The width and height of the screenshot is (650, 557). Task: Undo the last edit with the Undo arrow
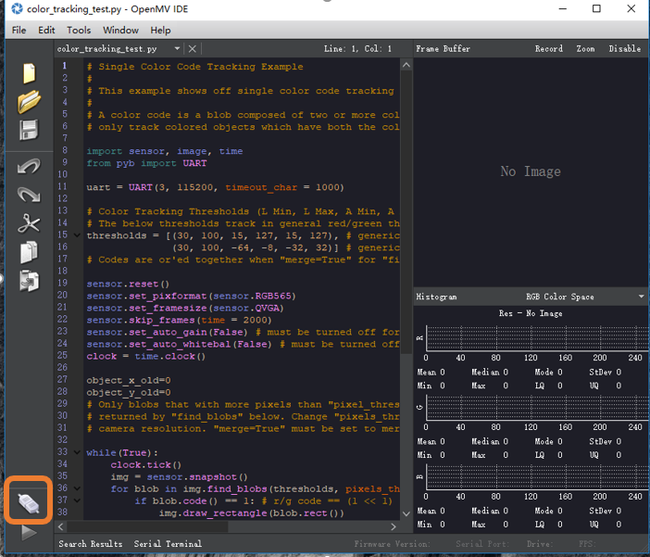[29, 167]
